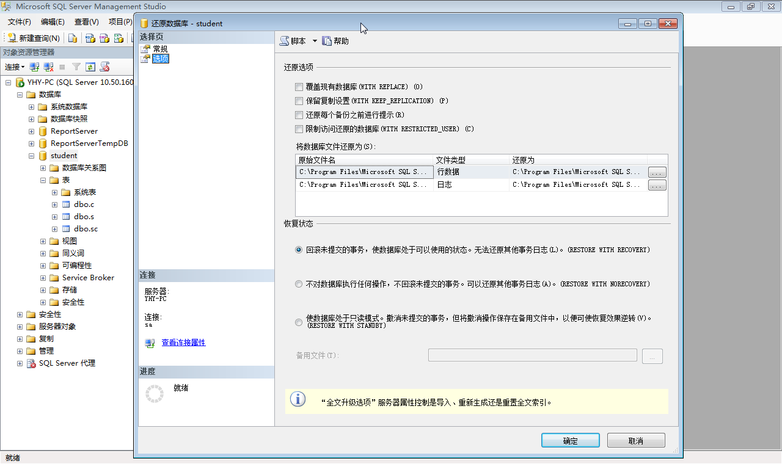
Task: Click the progress spinner beside 就绪
Action: (155, 394)
